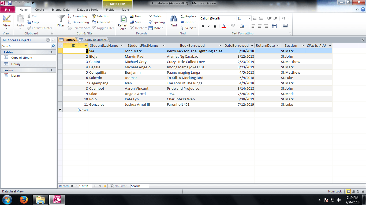366x205 pixels.
Task: Click the Click to Add column header
Action: click(x=319, y=46)
